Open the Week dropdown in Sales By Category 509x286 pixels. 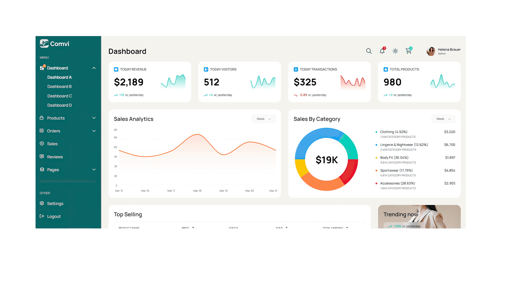tap(443, 119)
